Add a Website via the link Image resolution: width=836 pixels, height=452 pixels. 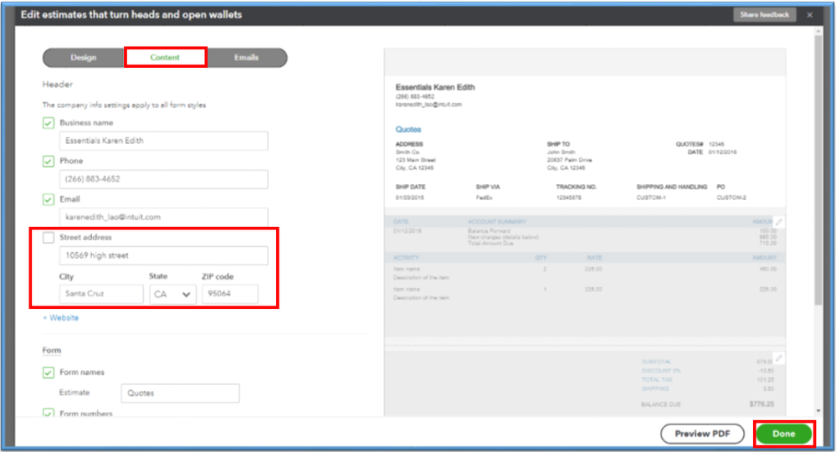pos(61,318)
